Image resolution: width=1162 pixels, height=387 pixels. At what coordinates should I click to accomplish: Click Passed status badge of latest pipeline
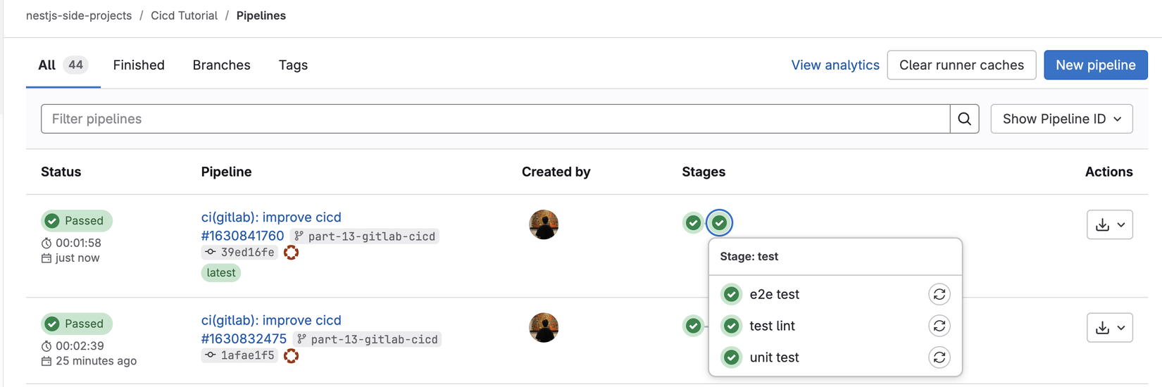coord(76,221)
